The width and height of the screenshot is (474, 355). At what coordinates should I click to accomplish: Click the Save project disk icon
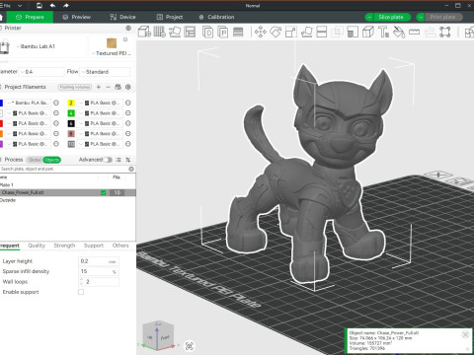coord(39,5)
